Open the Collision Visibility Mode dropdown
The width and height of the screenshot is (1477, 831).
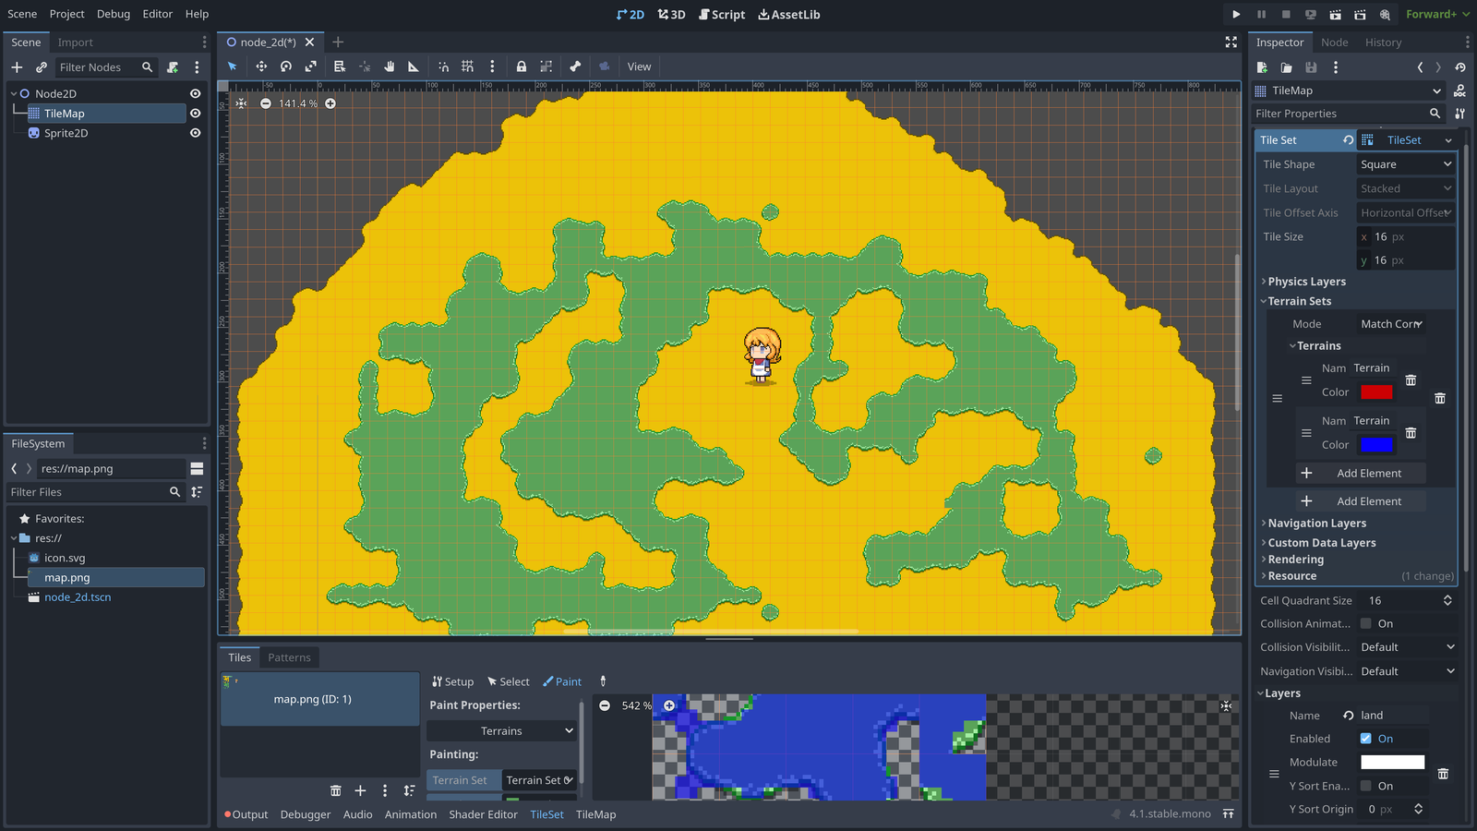[x=1406, y=647]
